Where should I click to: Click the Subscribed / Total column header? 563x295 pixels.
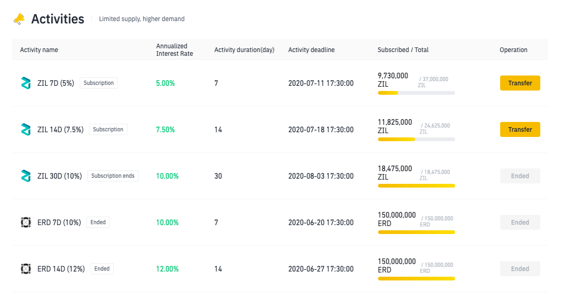click(x=403, y=50)
